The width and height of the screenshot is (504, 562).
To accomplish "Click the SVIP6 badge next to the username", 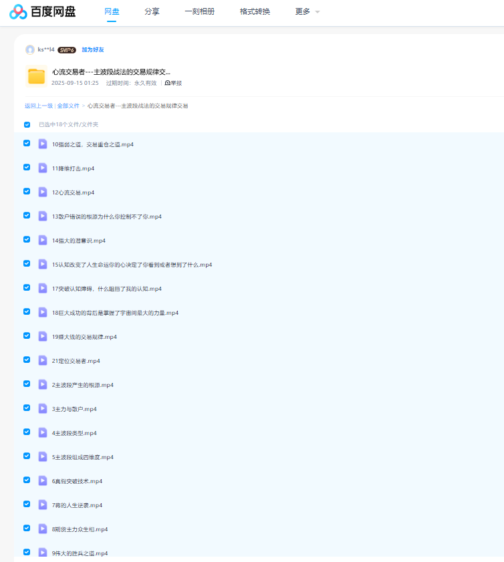I will [66, 49].
